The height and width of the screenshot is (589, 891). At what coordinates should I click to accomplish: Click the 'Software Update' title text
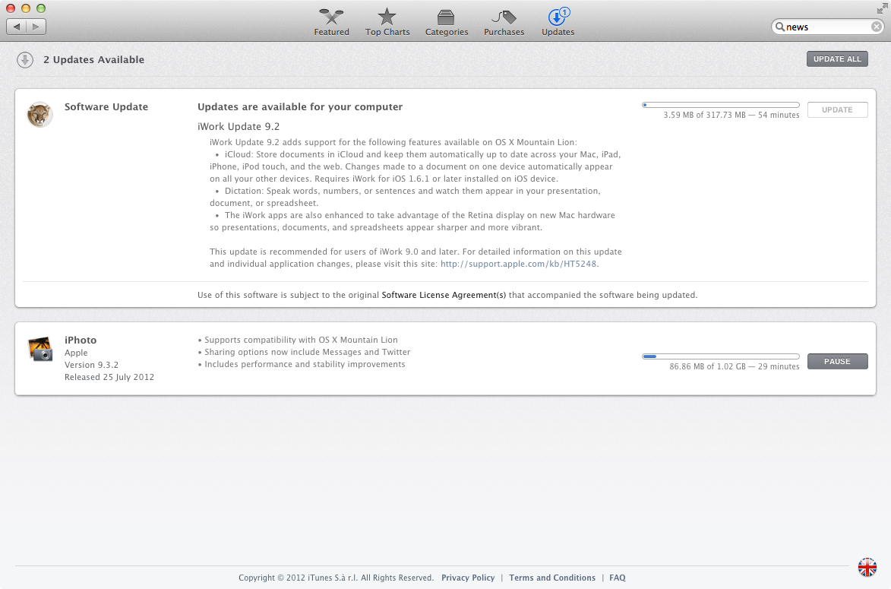(106, 107)
